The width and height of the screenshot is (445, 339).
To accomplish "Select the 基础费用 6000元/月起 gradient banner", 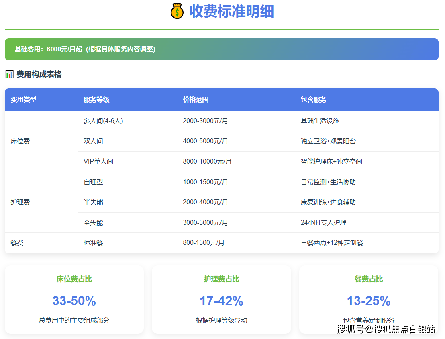I will pyautogui.click(x=221, y=49).
